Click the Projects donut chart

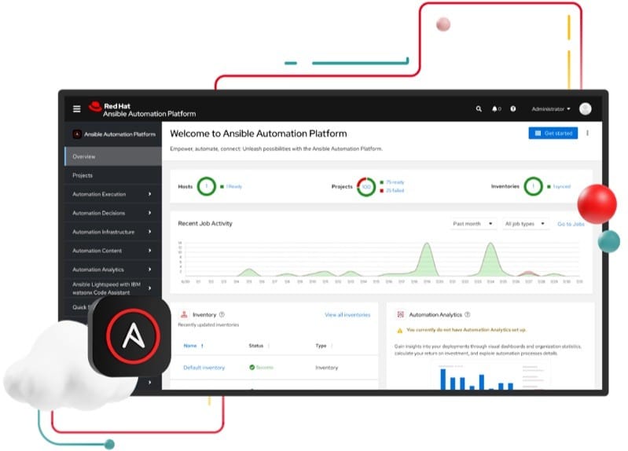pos(366,187)
